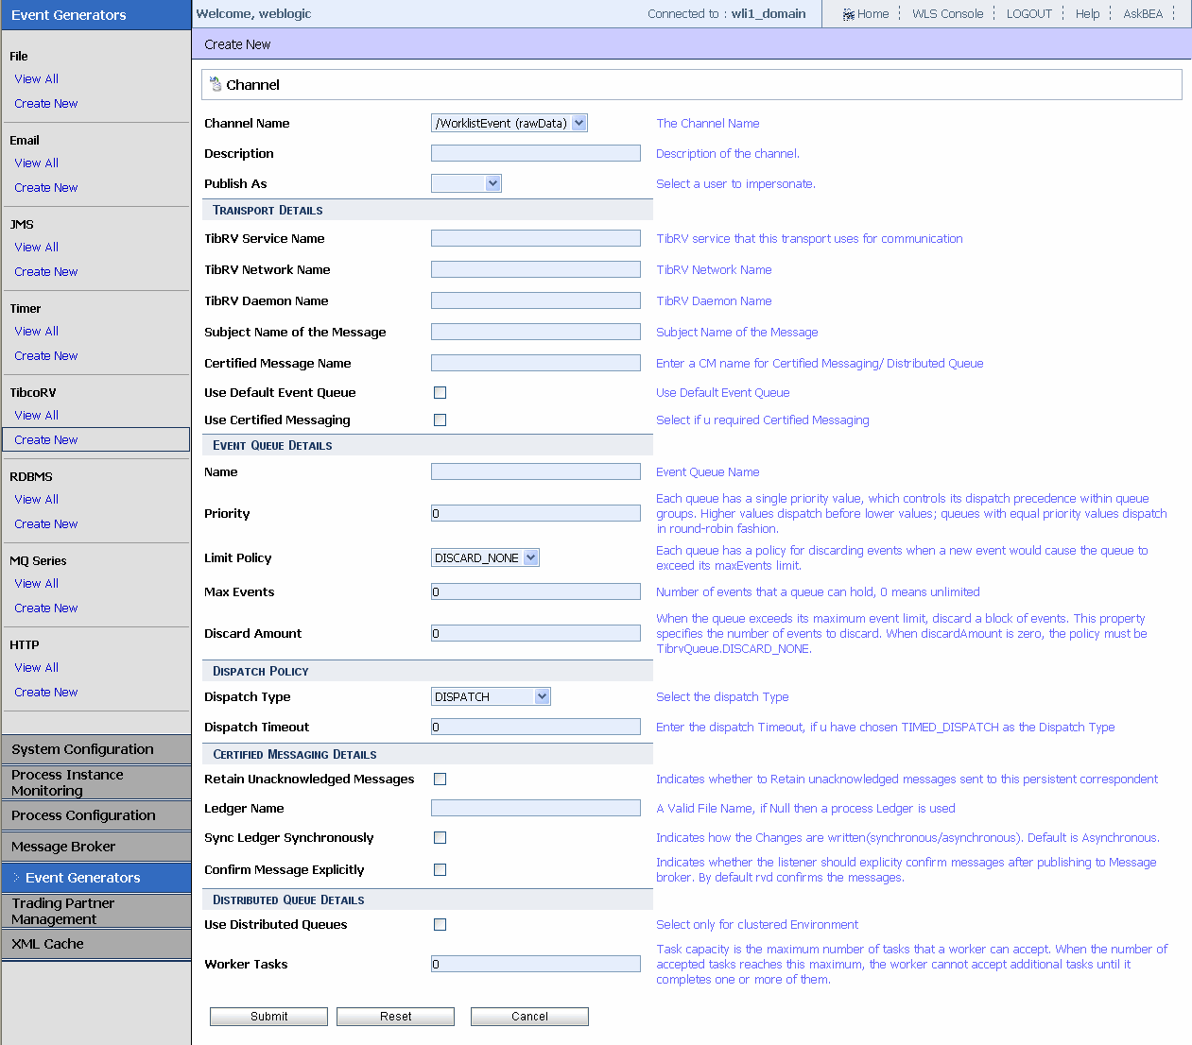Click the Home icon in top bar
1192x1045 pixels.
pyautogui.click(x=849, y=14)
